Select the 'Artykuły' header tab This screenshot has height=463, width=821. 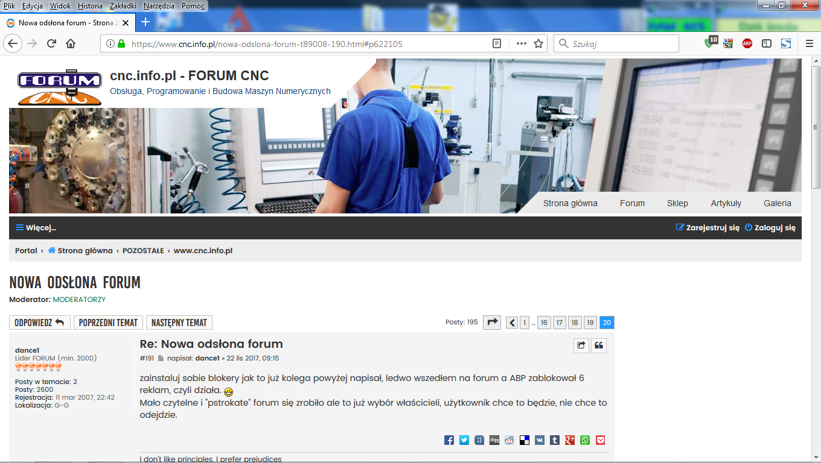coord(726,203)
